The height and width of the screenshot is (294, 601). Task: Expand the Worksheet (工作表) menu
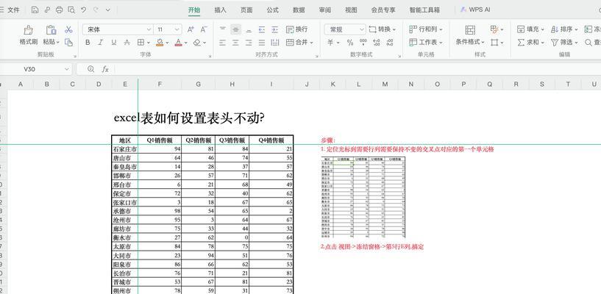(x=441, y=43)
